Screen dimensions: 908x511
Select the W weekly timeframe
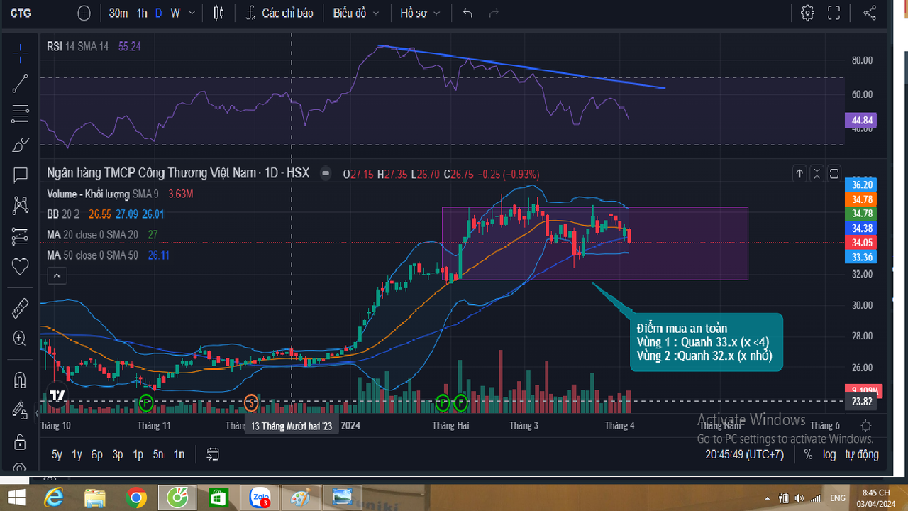pos(175,13)
